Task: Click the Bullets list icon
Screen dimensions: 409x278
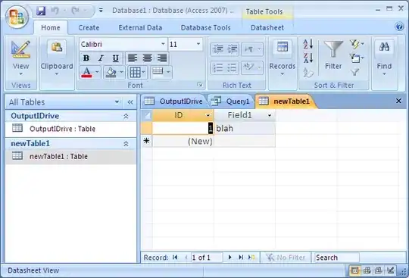Action: tap(233, 68)
